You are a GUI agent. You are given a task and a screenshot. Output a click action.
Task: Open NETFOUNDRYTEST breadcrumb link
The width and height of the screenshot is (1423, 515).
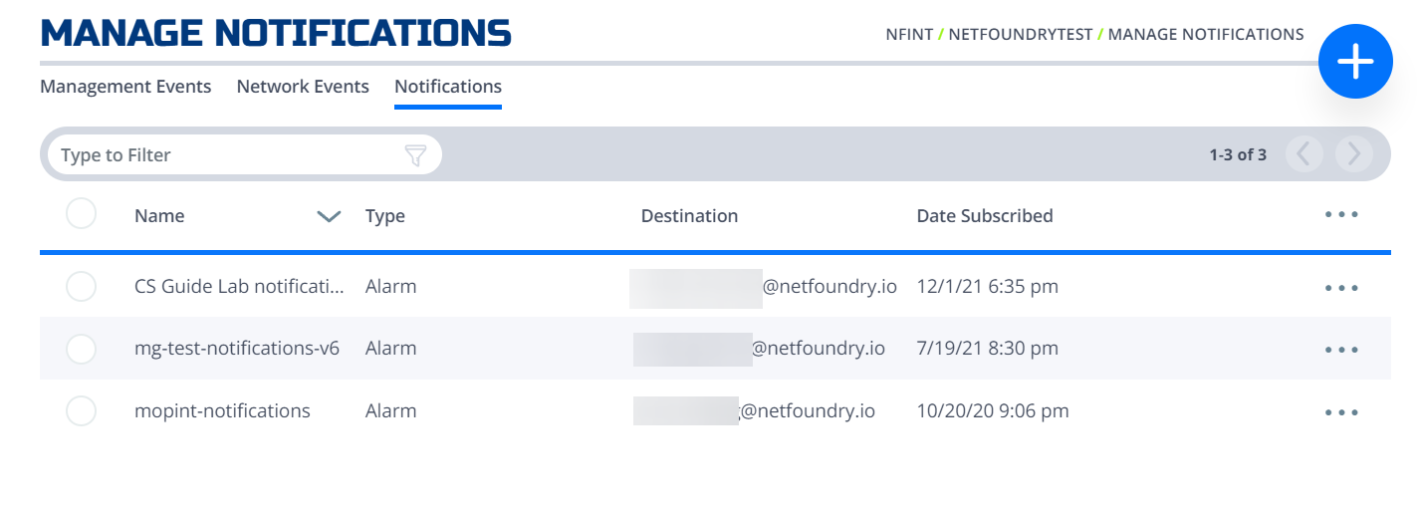1021,35
